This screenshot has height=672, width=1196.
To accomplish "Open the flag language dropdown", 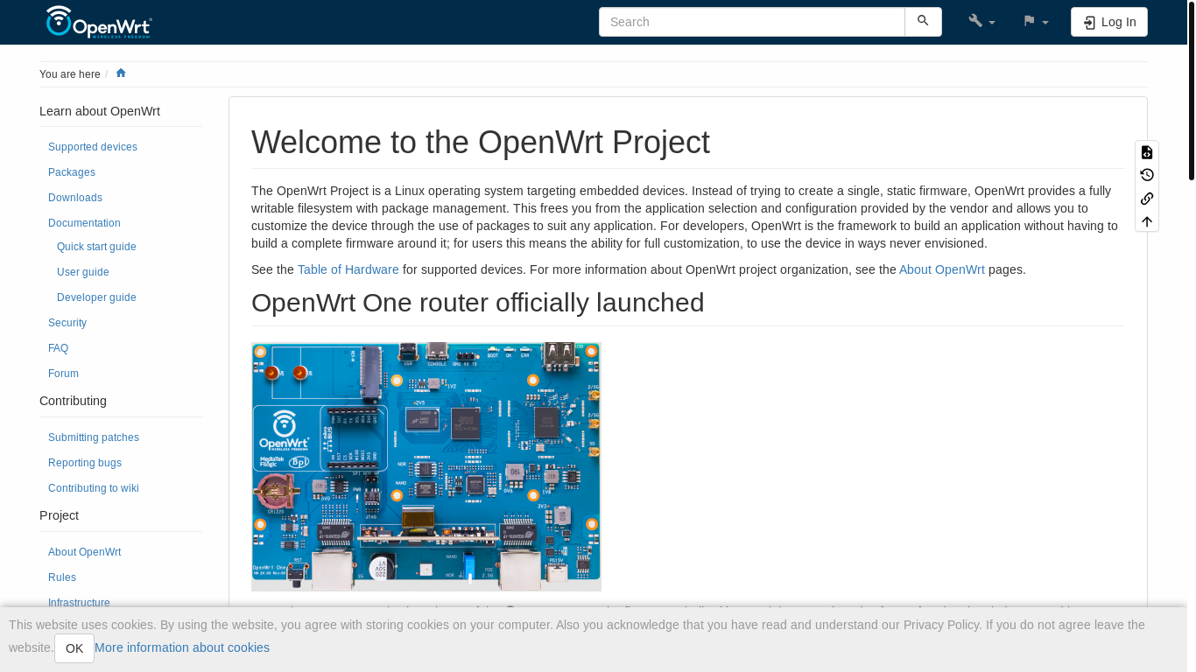I will point(1036,22).
